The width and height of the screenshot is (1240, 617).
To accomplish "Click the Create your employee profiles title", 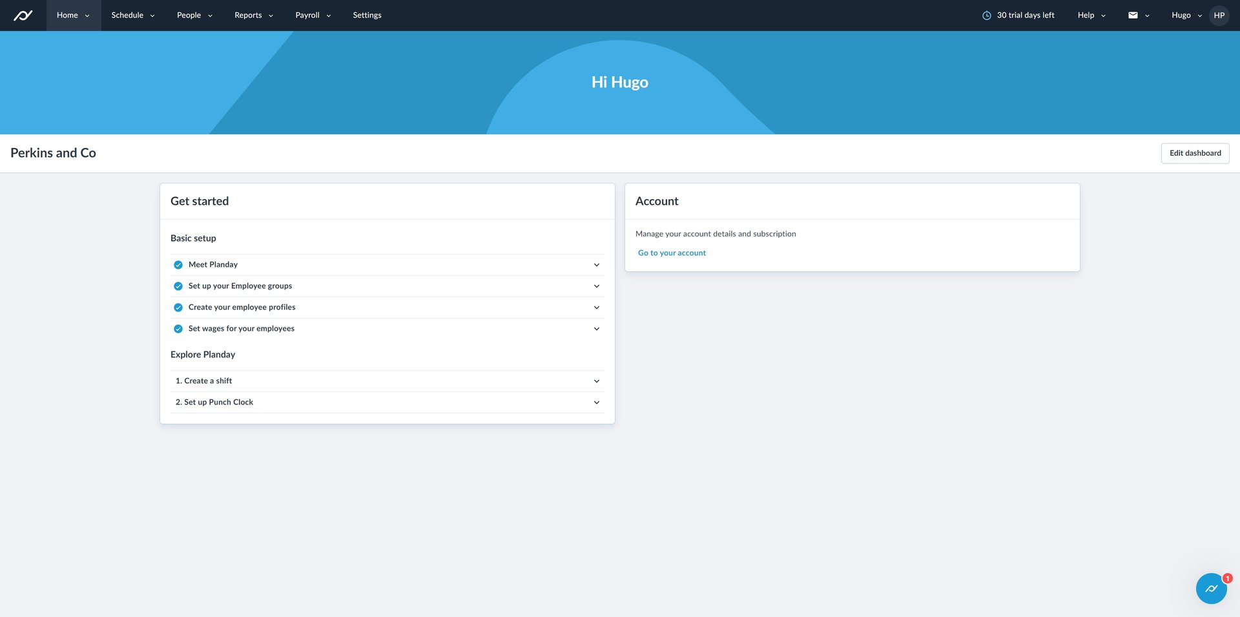I will pyautogui.click(x=242, y=308).
